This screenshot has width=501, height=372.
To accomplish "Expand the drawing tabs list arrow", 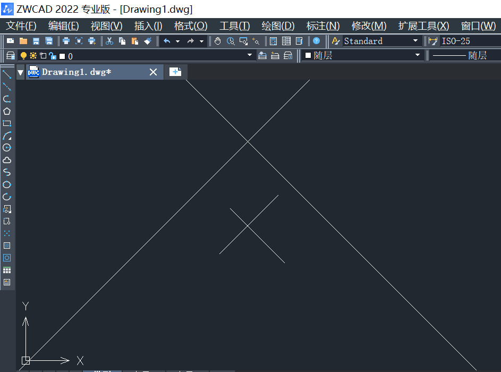I will [20, 73].
